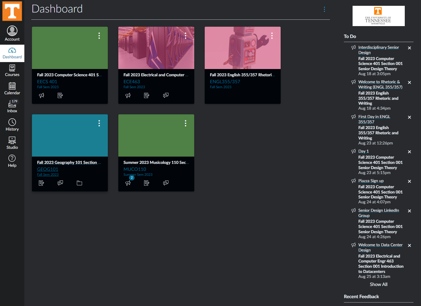Dismiss the Piazza Sign up to-do item
The height and width of the screenshot is (306, 421).
pos(409,181)
